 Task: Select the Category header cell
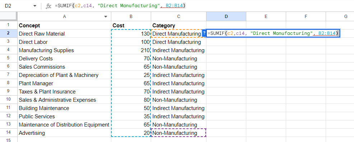coord(178,25)
